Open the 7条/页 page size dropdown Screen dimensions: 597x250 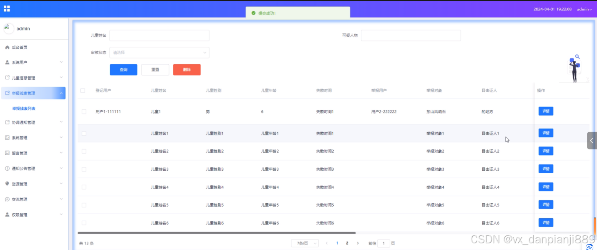(305, 243)
